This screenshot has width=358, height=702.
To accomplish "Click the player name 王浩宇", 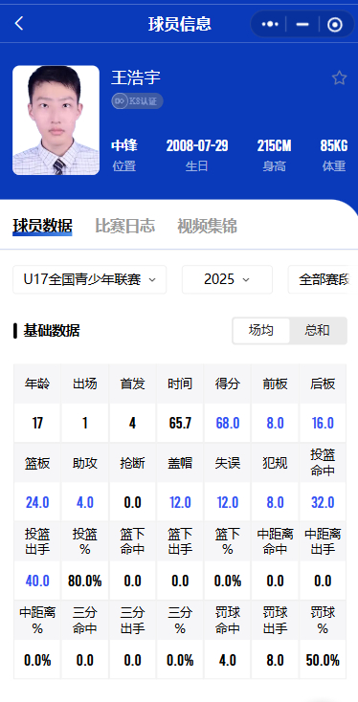I will [x=136, y=77].
